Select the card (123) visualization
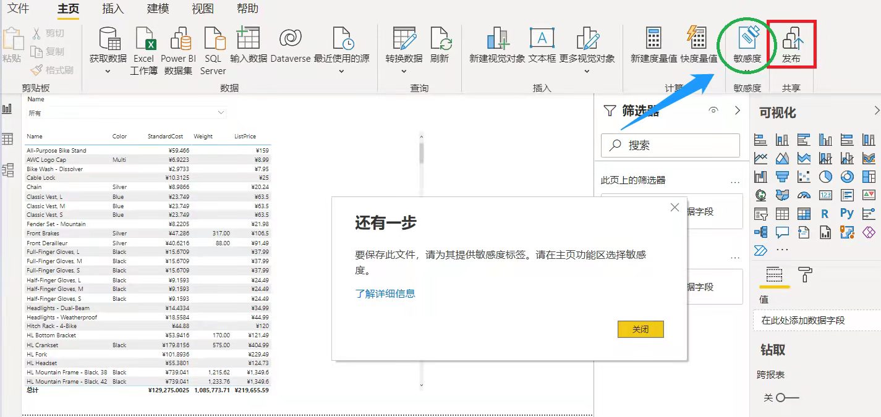Image resolution: width=881 pixels, height=417 pixels. pyautogui.click(x=825, y=195)
